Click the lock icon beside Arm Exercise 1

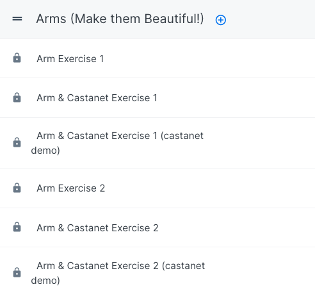pos(17,58)
